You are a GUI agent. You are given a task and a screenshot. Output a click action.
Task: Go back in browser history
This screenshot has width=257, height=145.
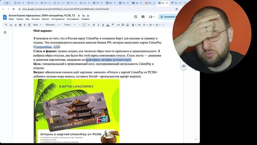tap(3, 9)
